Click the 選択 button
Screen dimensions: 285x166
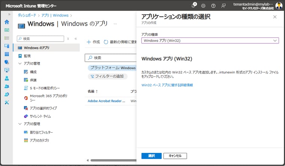click(151, 156)
